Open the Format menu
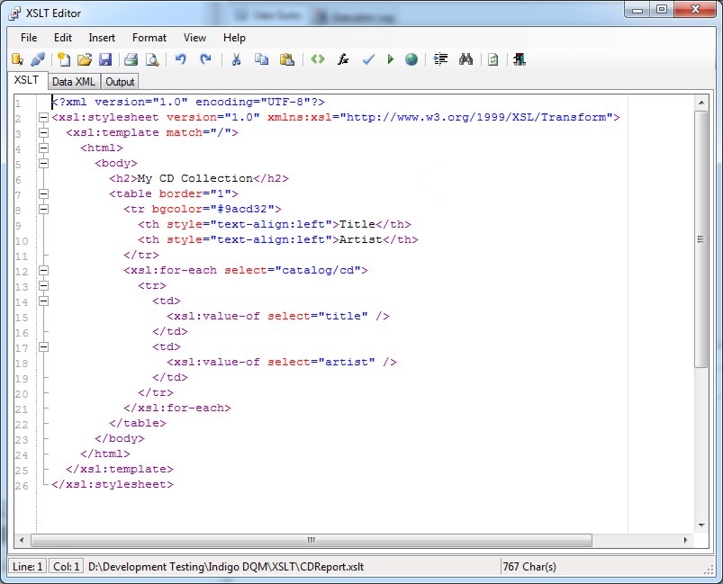This screenshot has height=584, width=723. tap(149, 38)
